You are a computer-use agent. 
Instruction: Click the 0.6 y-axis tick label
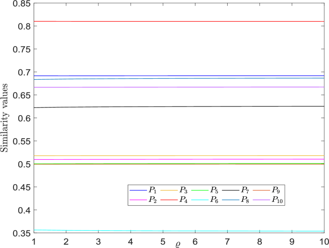coord(25,118)
